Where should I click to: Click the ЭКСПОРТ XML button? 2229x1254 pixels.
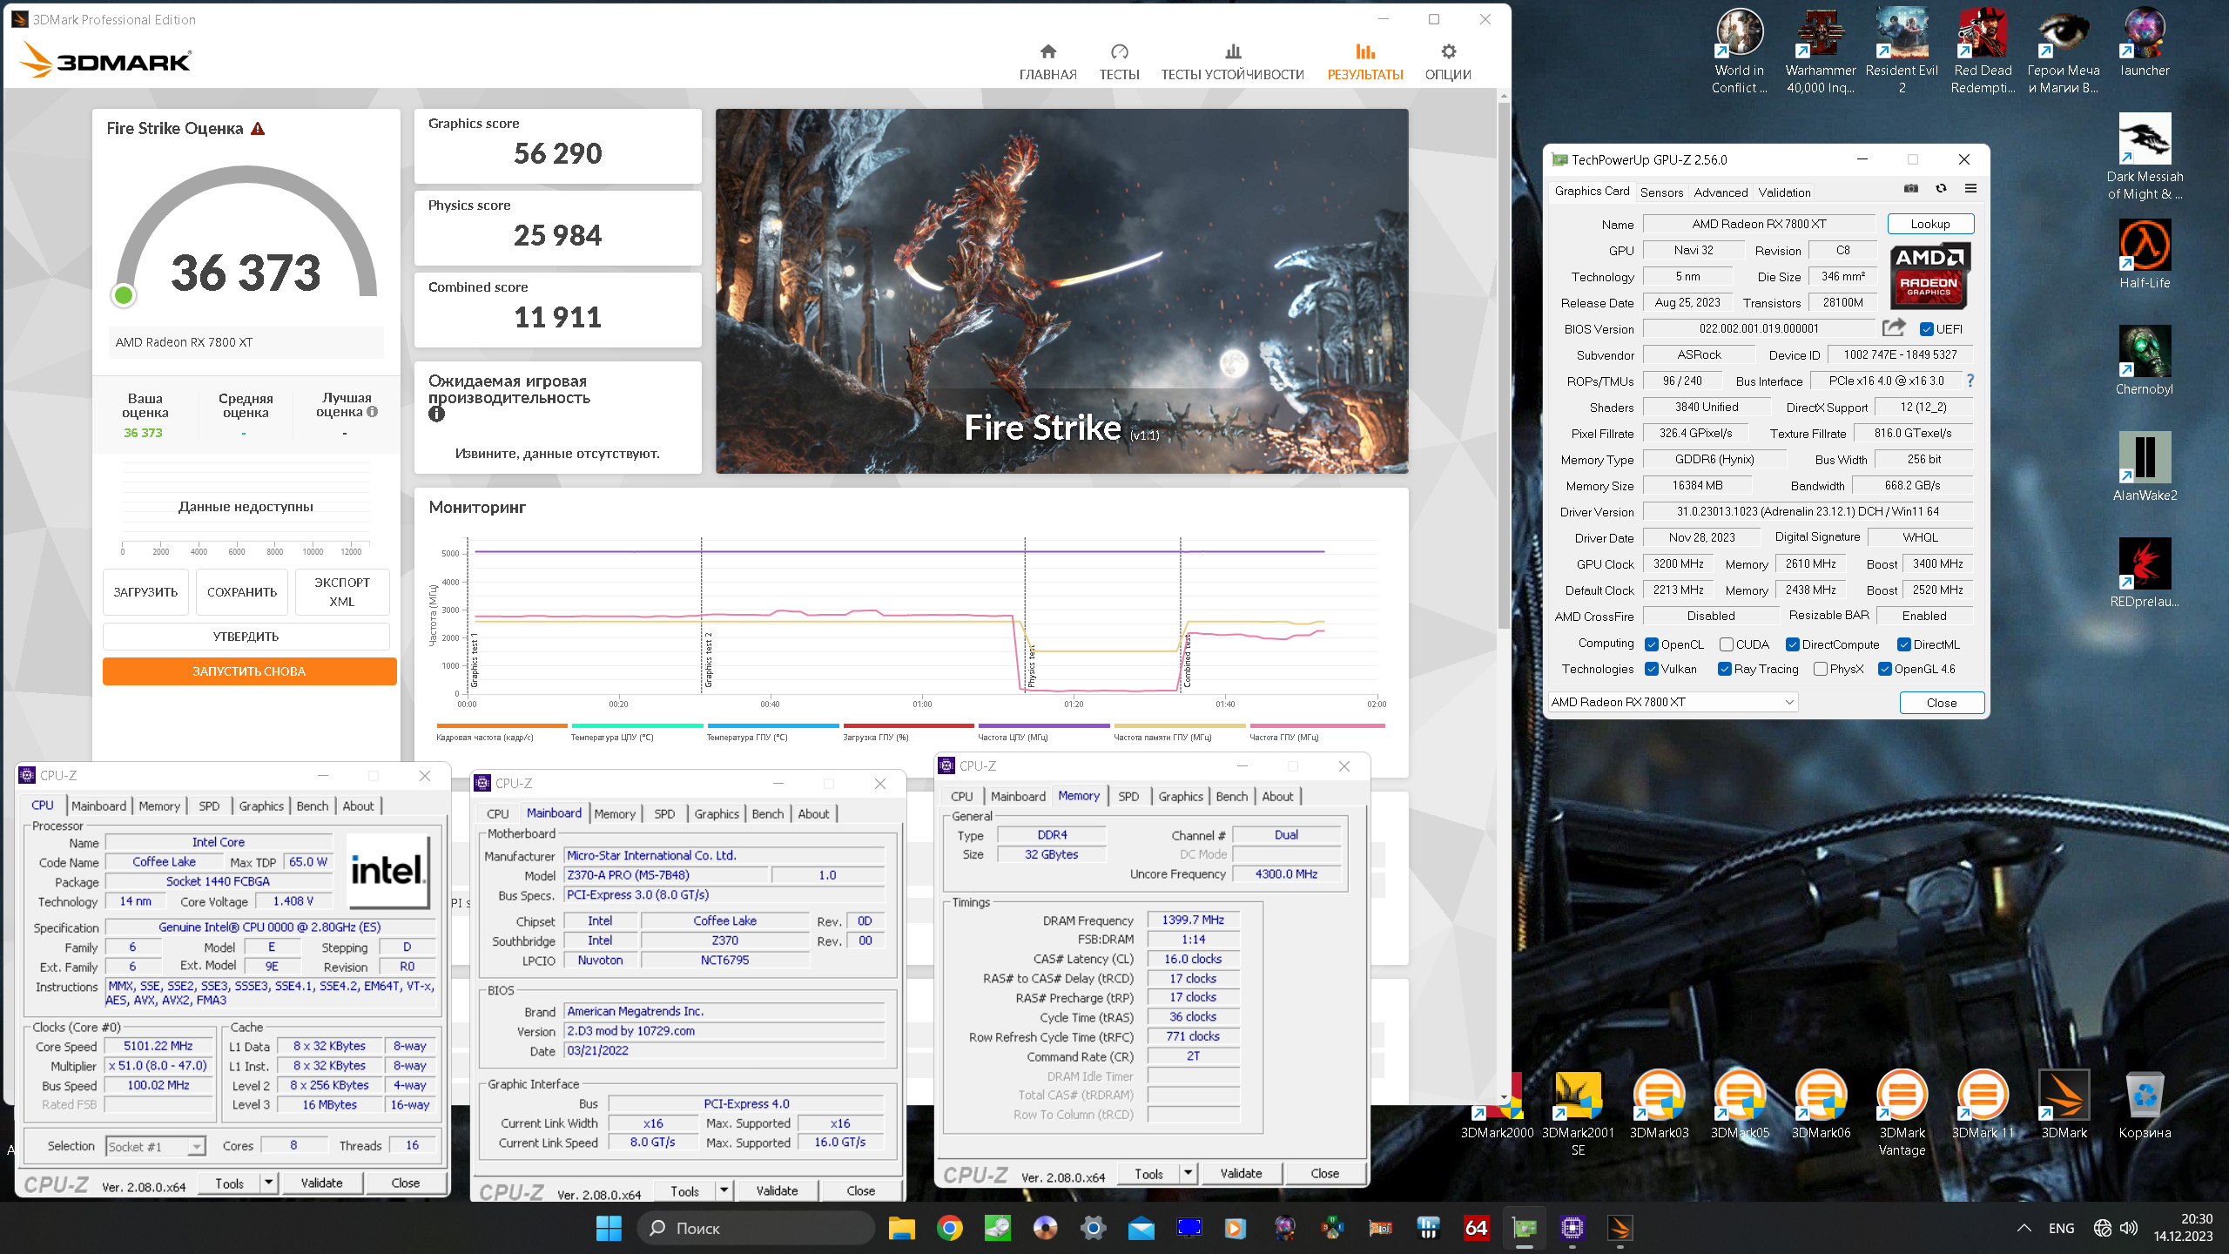pos(342,592)
